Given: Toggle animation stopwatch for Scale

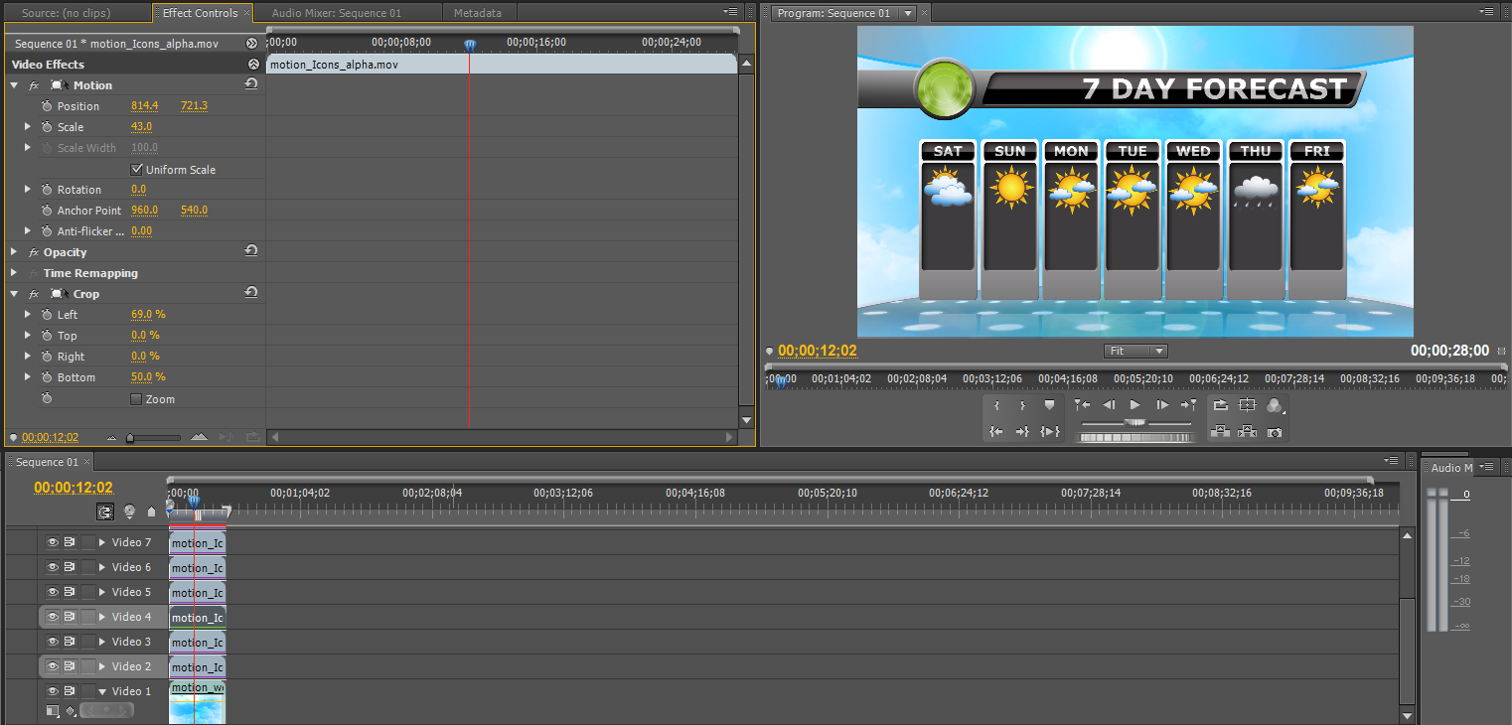Looking at the screenshot, I should coord(47,126).
